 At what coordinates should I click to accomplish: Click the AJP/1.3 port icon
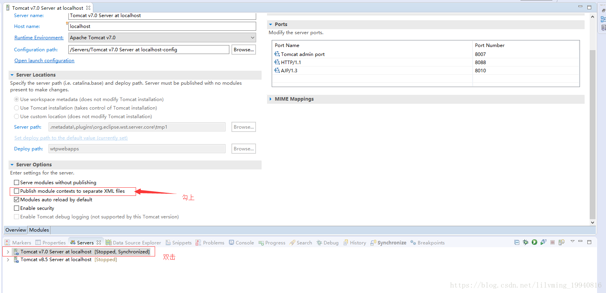[x=277, y=70]
